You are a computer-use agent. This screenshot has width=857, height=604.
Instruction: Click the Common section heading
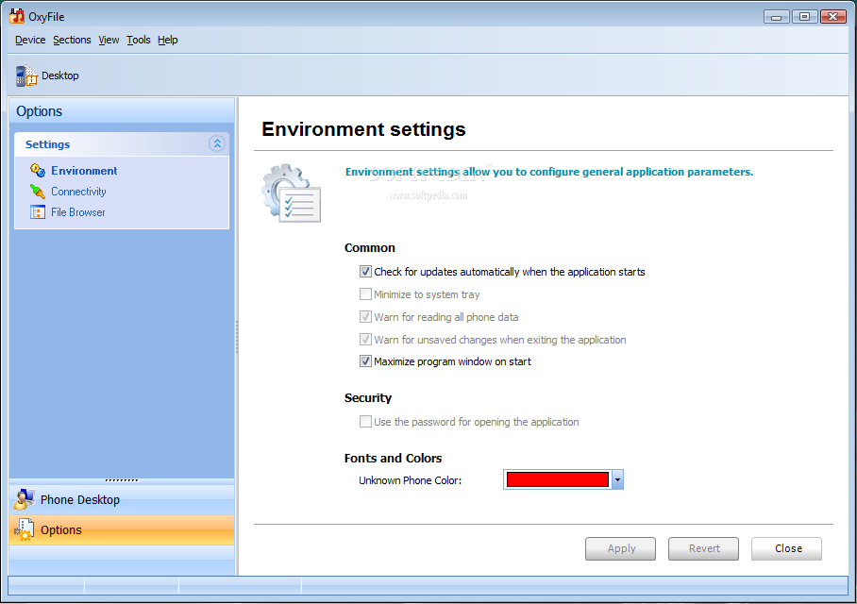coord(369,247)
